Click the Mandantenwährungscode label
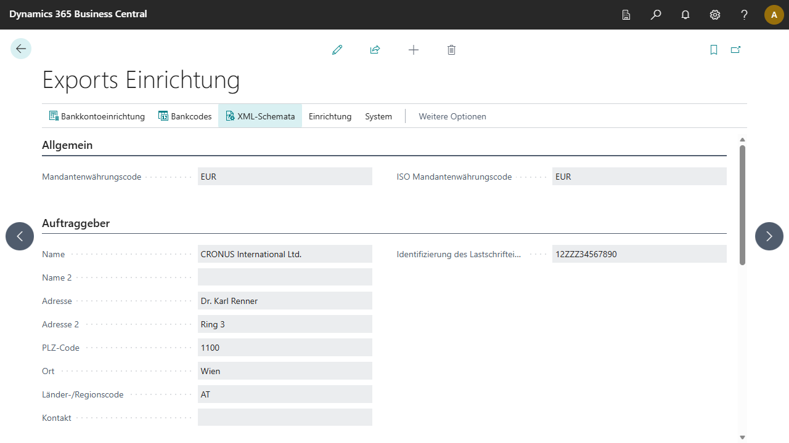The image size is (789, 443). point(91,177)
